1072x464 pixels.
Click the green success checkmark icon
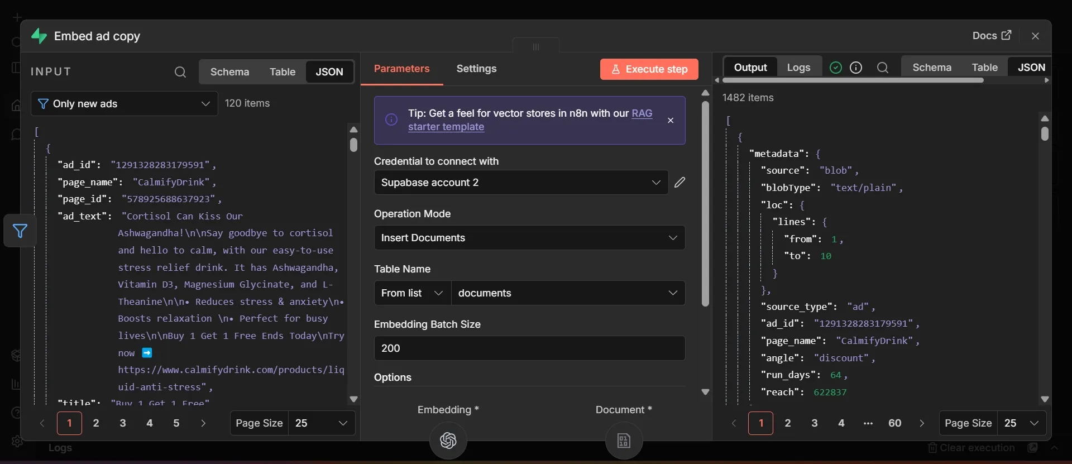point(836,68)
